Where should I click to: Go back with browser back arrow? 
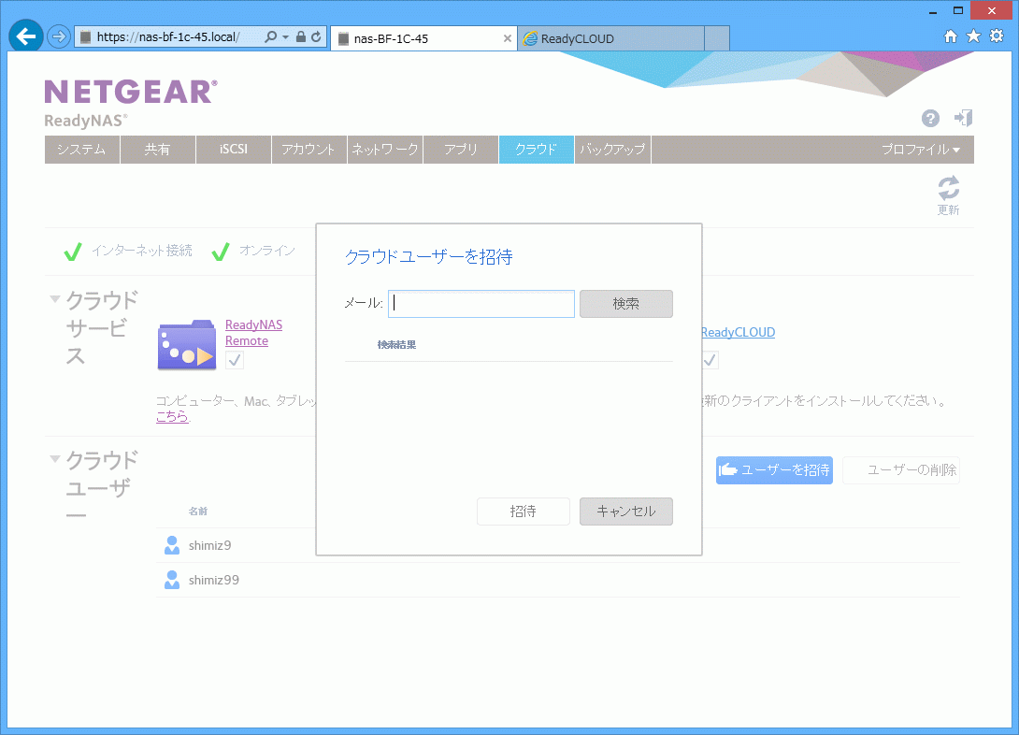pos(26,36)
